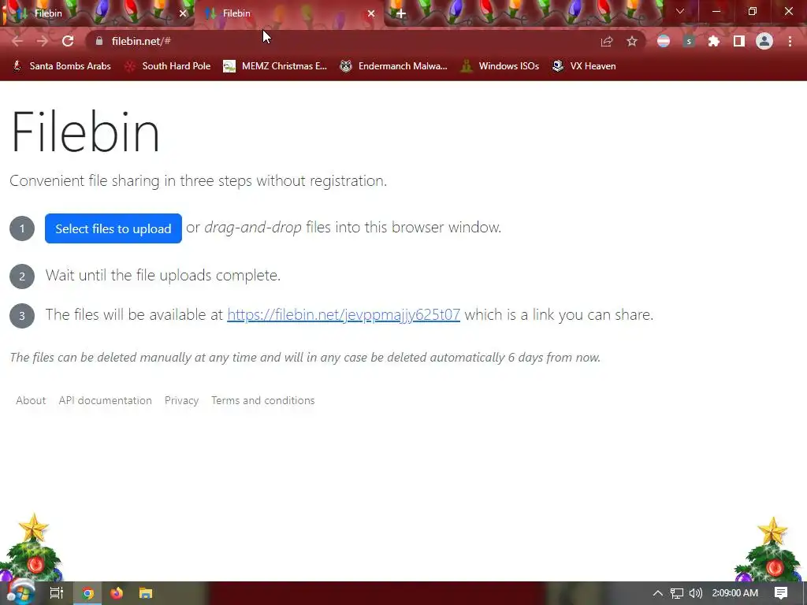Viewport: 807px width, 605px height.
Task: Open the Santa Bombs Arabs bookmark
Action: click(x=61, y=66)
